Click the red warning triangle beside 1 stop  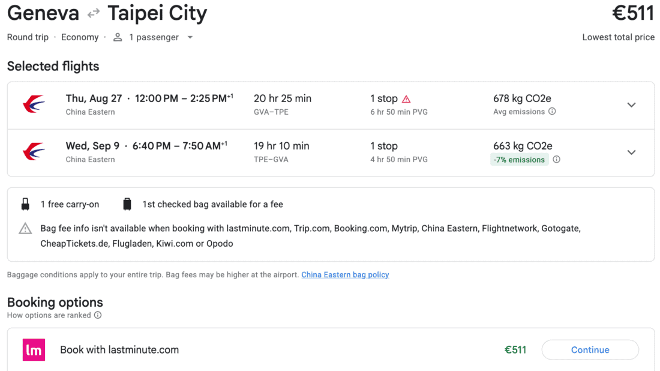(406, 99)
